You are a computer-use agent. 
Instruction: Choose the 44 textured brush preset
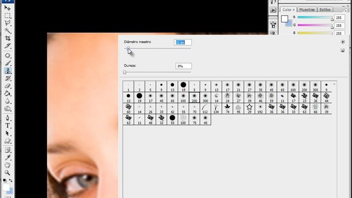pyautogui.click(x=326, y=97)
